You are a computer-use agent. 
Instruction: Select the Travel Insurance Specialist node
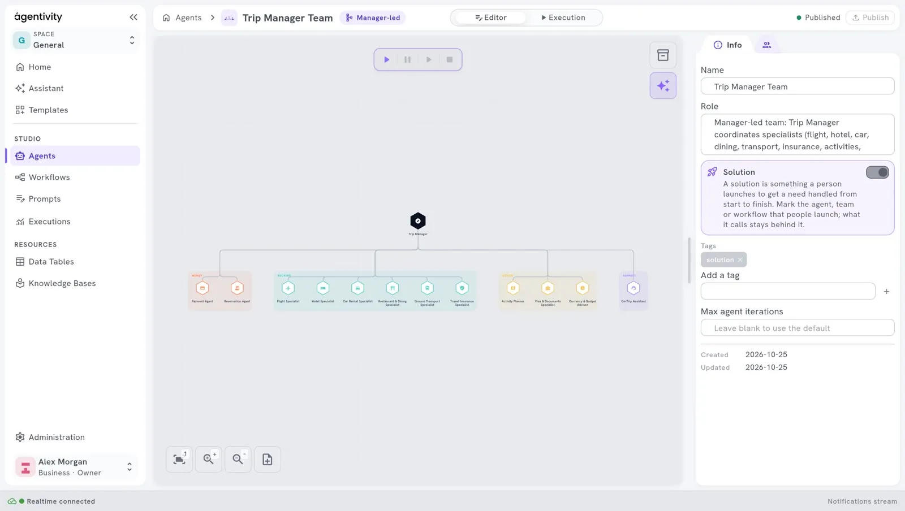pyautogui.click(x=462, y=288)
